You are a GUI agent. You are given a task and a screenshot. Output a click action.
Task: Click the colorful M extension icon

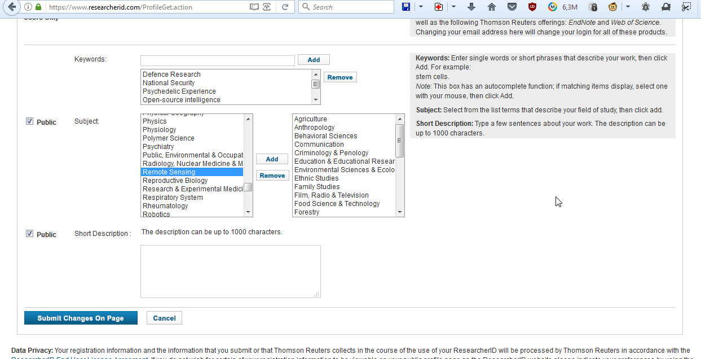(553, 7)
